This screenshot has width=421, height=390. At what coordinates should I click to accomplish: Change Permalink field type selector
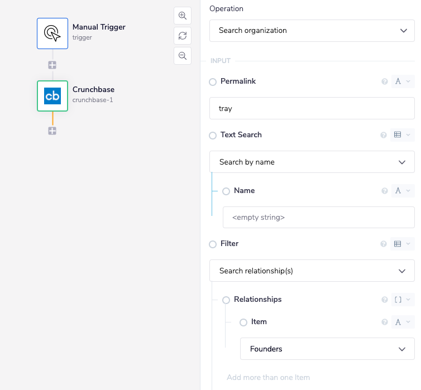pyautogui.click(x=402, y=81)
